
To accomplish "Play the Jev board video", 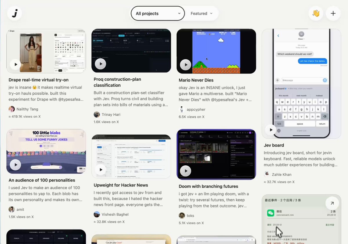I will [271, 130].
